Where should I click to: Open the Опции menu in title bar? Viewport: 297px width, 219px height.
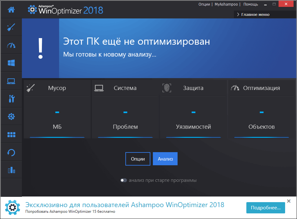(204, 4)
